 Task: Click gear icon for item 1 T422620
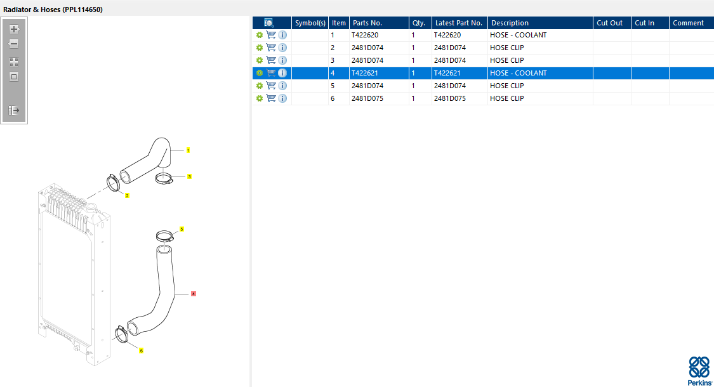260,35
